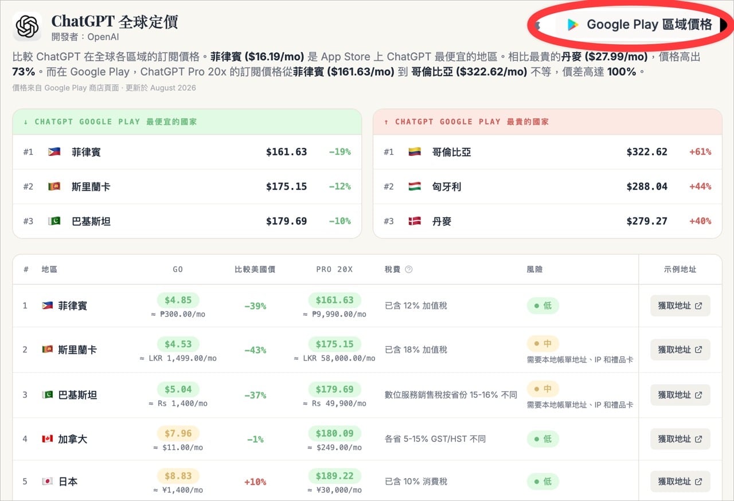Click the 地區 column header
This screenshot has height=501, width=734.
click(x=49, y=269)
